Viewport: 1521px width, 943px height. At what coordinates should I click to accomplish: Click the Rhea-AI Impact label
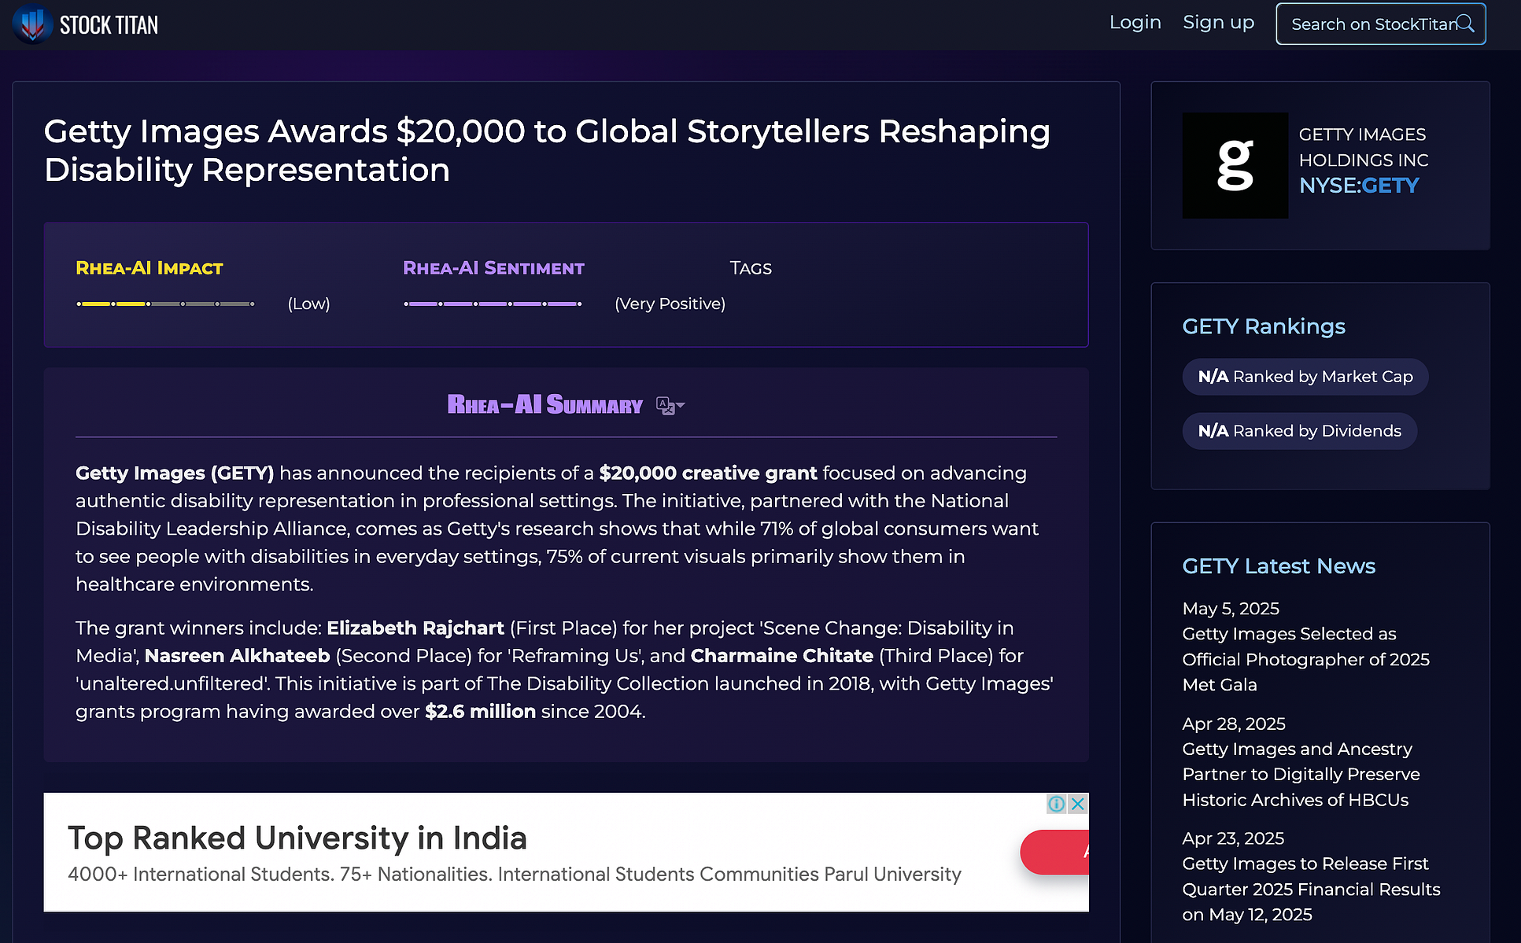[x=150, y=268]
